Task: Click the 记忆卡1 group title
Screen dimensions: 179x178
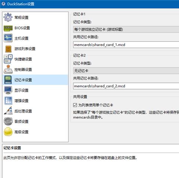Action: 79,14
